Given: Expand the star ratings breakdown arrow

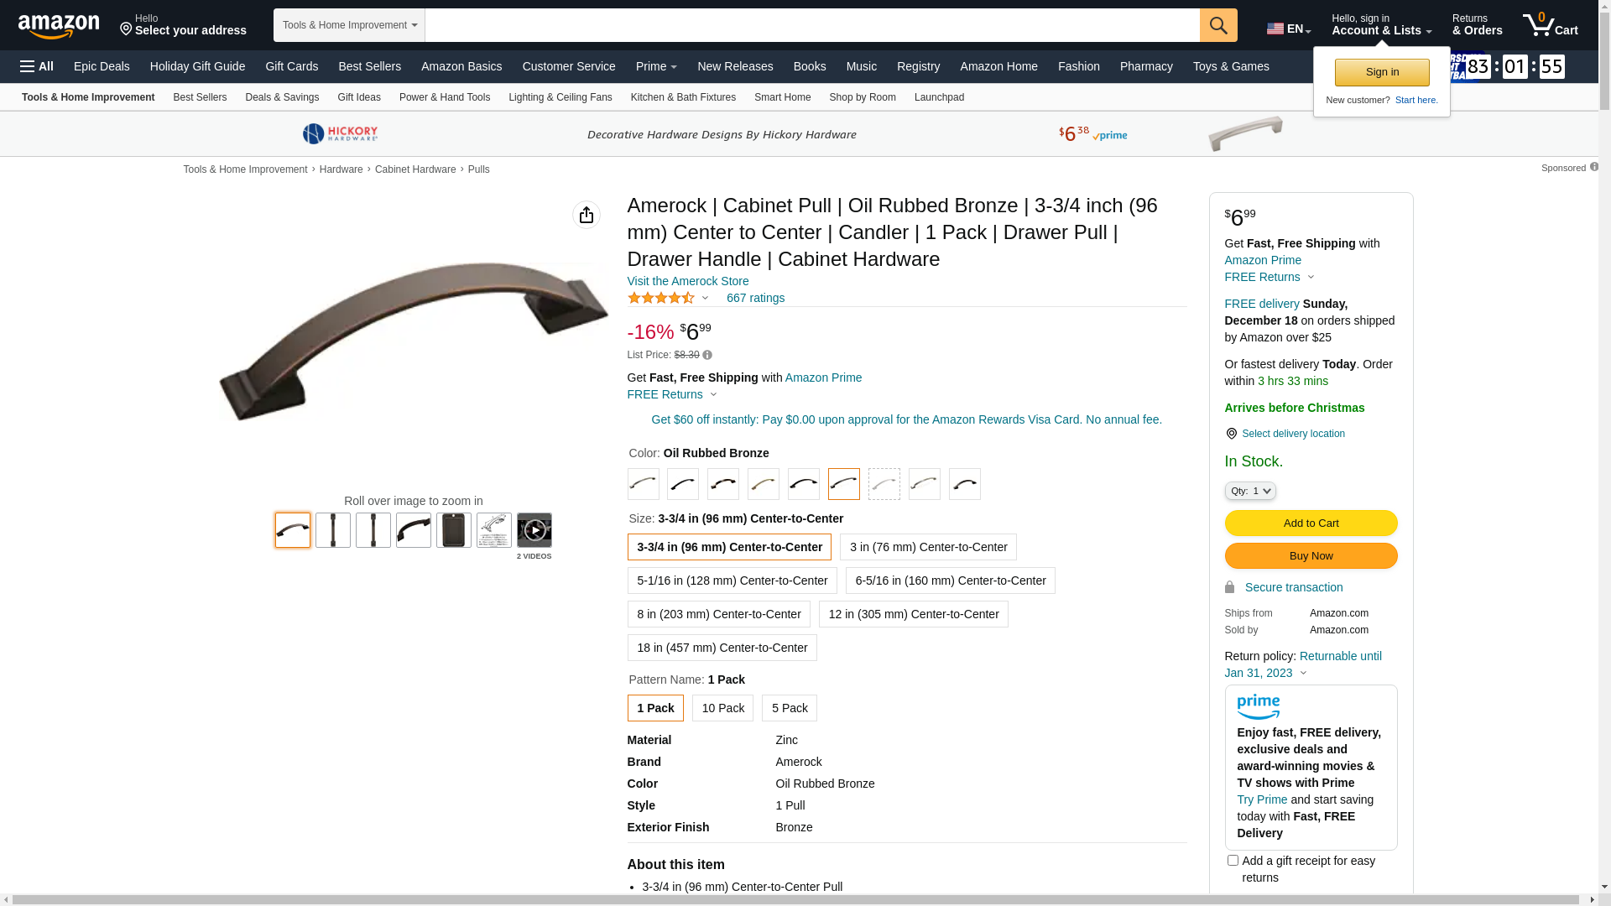Looking at the screenshot, I should (x=705, y=298).
